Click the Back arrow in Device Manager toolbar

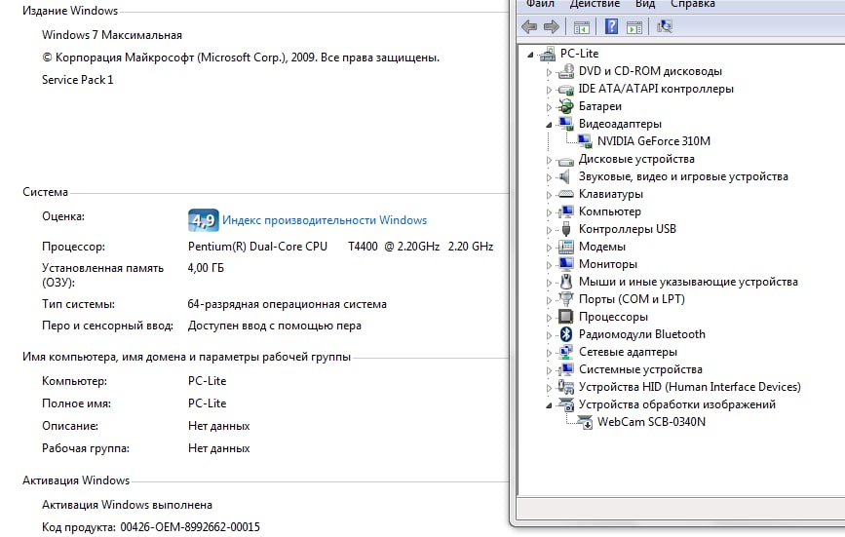click(x=529, y=26)
